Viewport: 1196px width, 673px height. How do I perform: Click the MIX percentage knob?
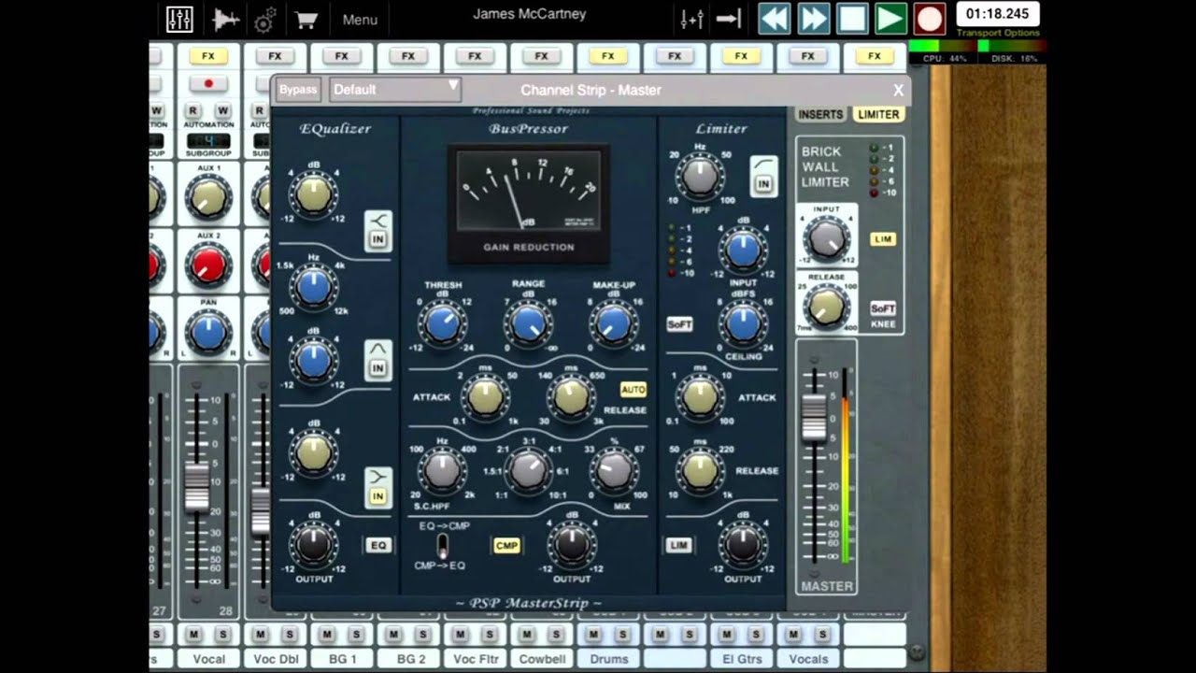coord(614,470)
